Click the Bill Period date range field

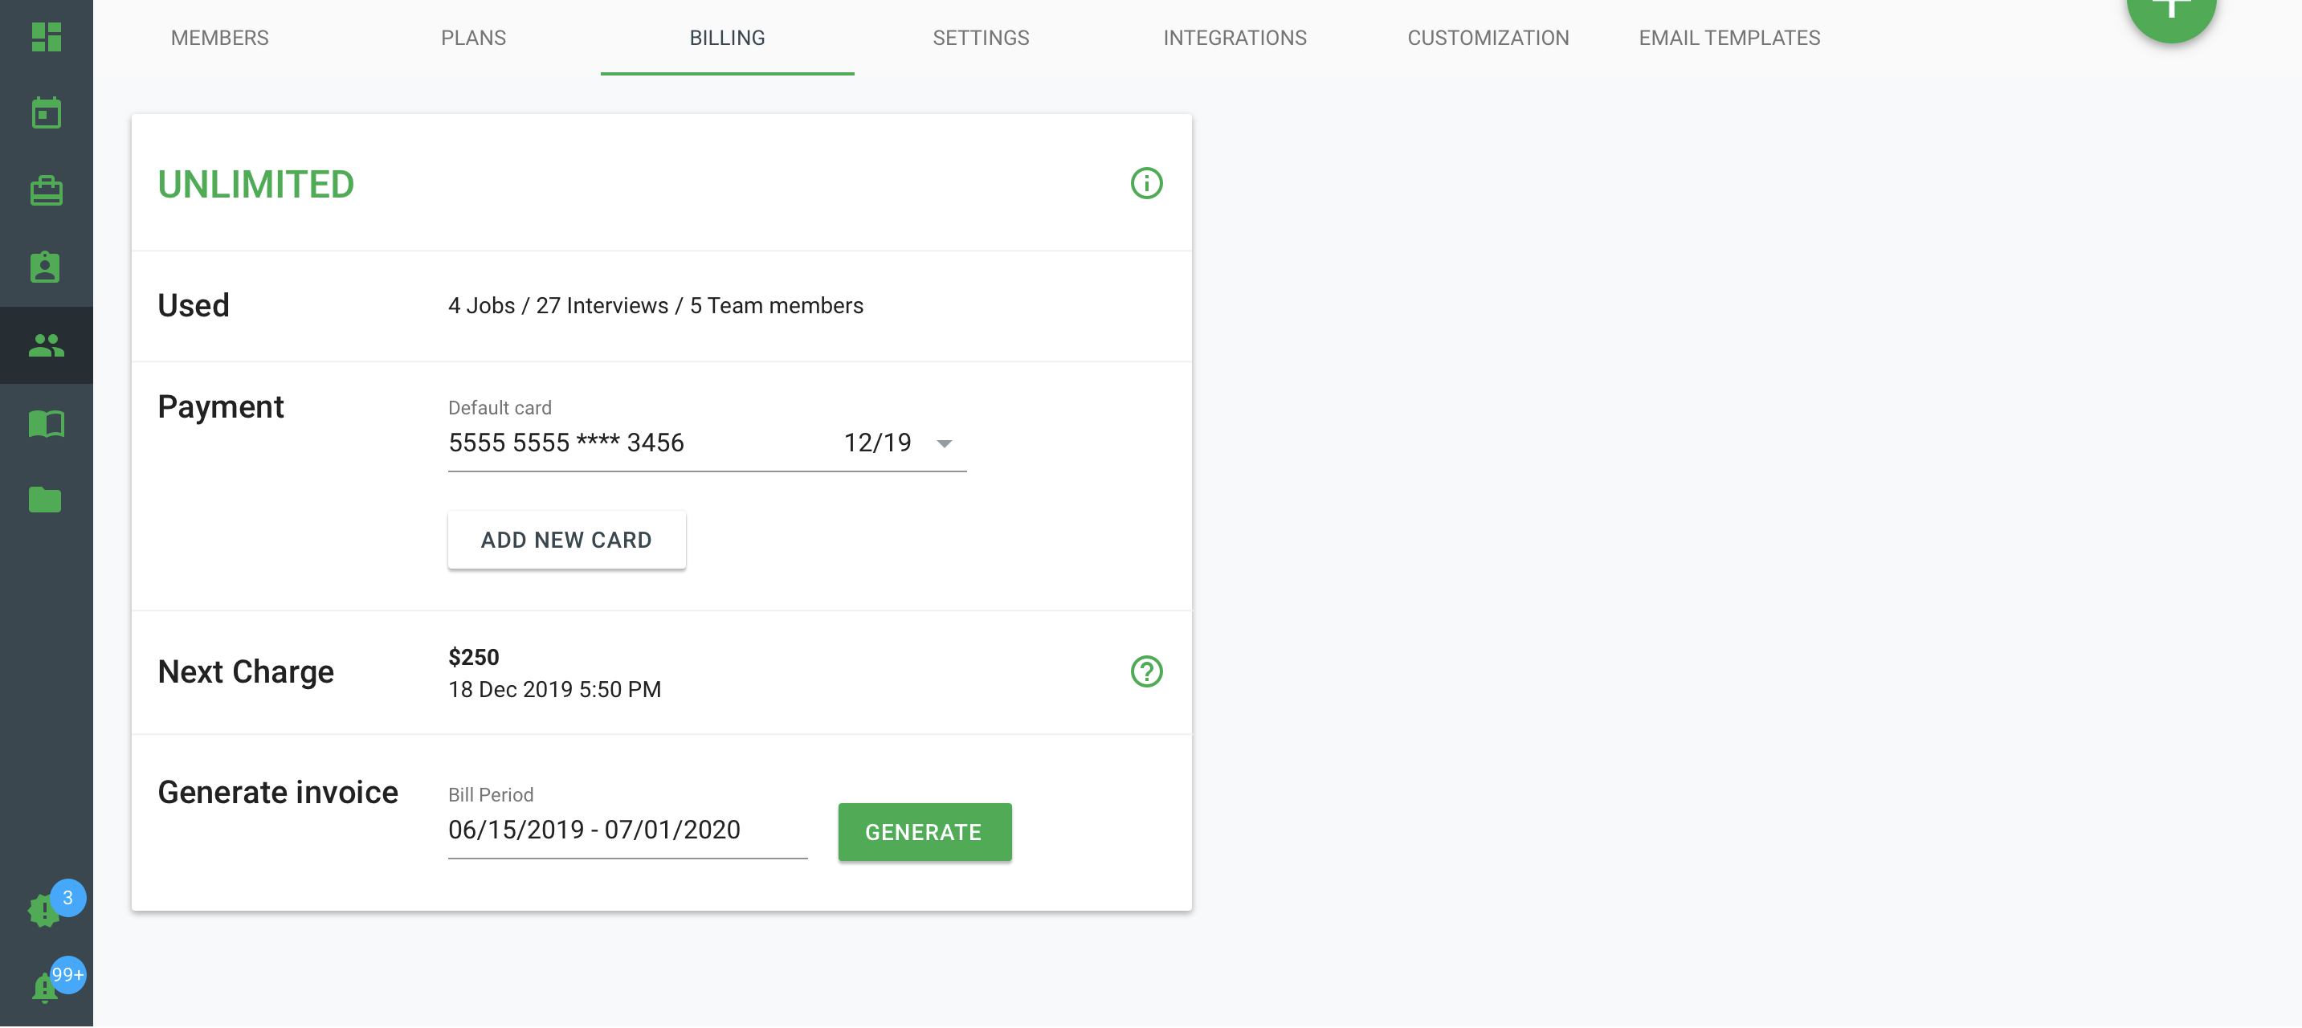pyautogui.click(x=627, y=830)
